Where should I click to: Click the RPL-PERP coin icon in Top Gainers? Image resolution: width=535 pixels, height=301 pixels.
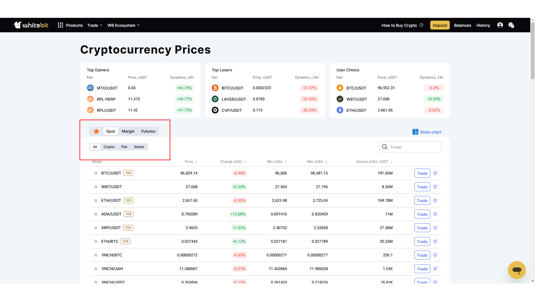coord(90,99)
